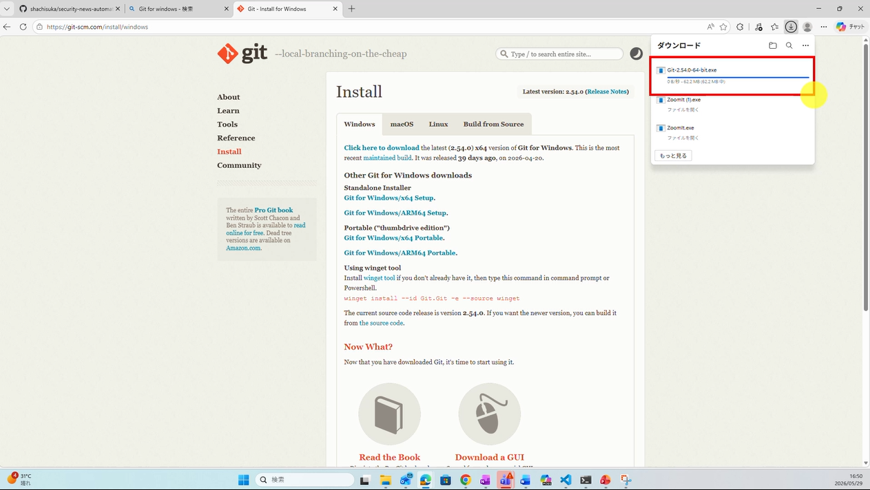The image size is (870, 490).
Task: Open Learn in the site sidebar
Action: (x=229, y=111)
